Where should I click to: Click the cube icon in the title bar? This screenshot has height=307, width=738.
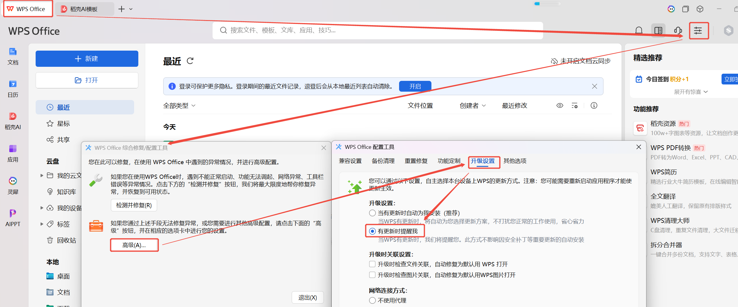pyautogui.click(x=700, y=9)
